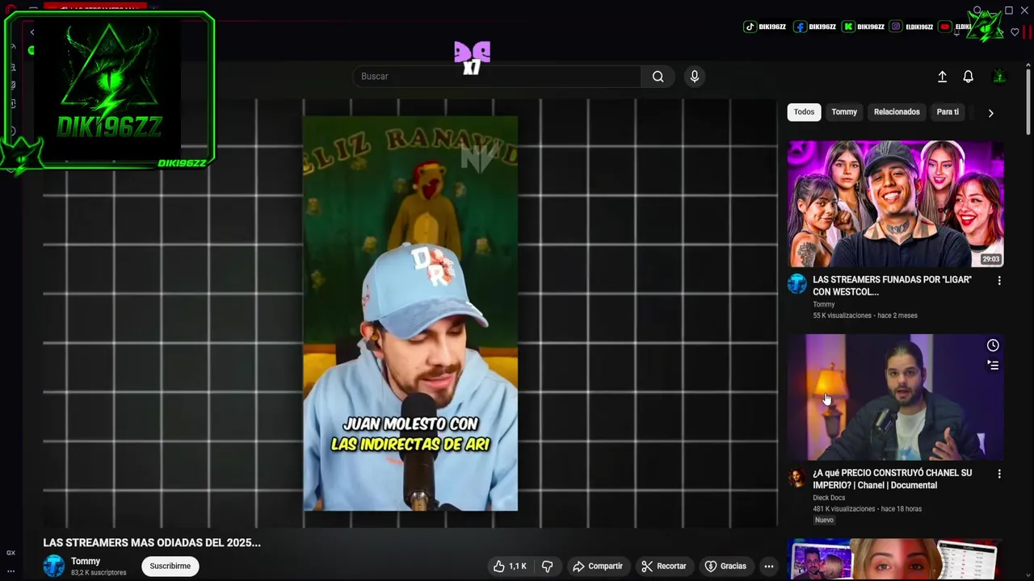Click 481 K visualizaciones hace 18 horas

pos(867,509)
